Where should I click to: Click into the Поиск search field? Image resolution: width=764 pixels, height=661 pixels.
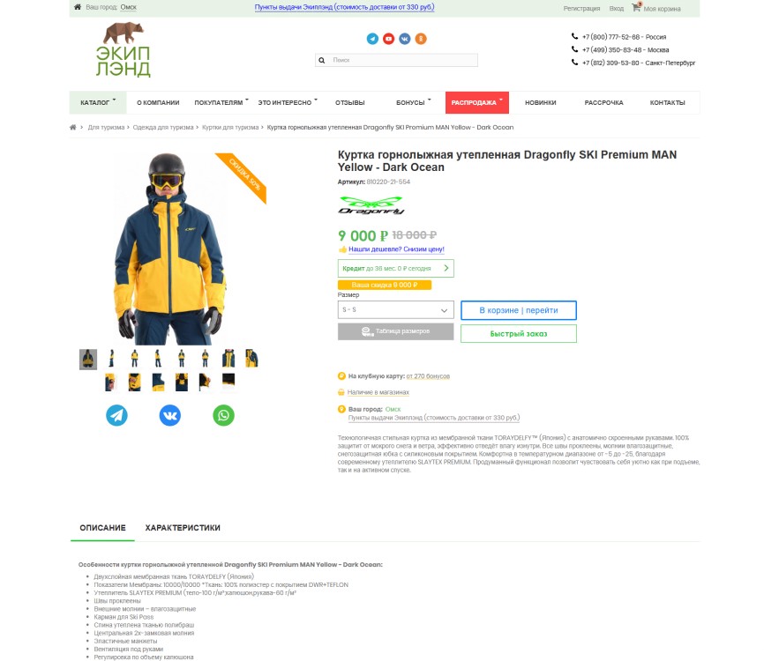403,60
